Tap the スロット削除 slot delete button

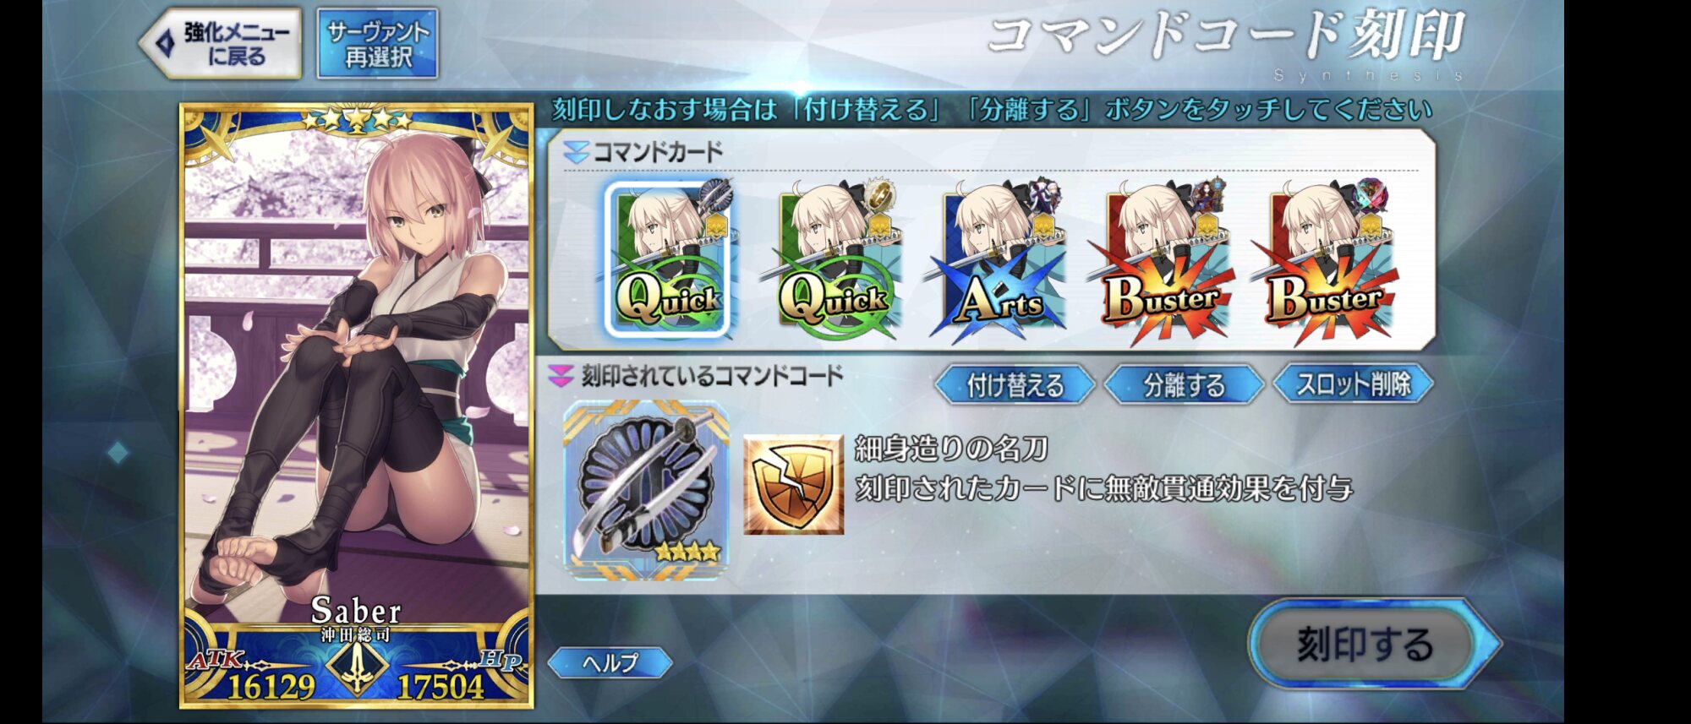click(x=1353, y=384)
